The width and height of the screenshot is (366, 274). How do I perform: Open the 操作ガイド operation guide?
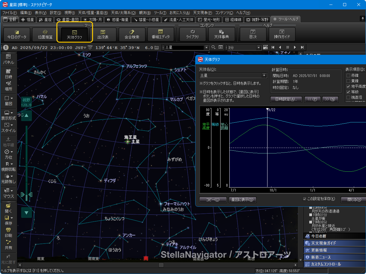282,34
